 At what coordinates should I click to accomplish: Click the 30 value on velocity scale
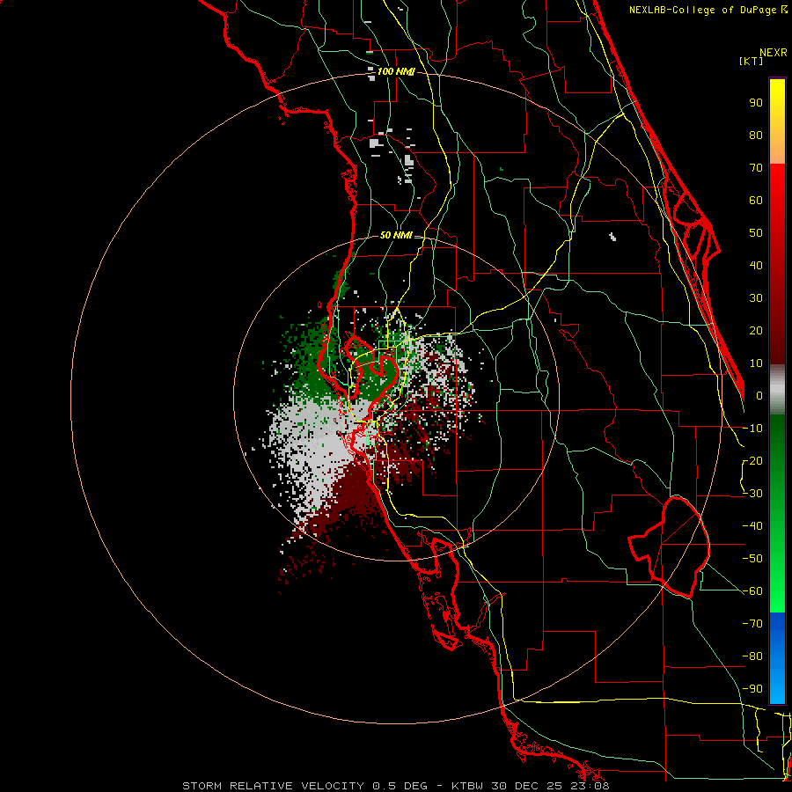tap(756, 298)
